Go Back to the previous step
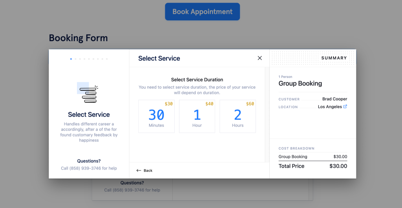This screenshot has height=208, width=402. pos(144,170)
